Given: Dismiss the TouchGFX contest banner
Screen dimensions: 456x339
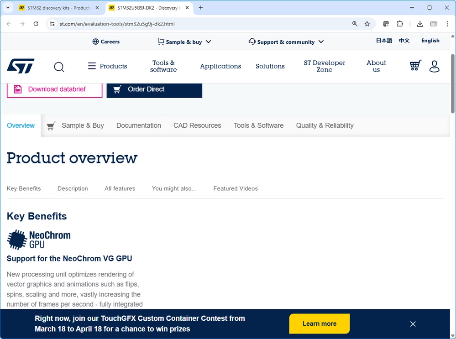Looking at the screenshot, I should point(413,324).
